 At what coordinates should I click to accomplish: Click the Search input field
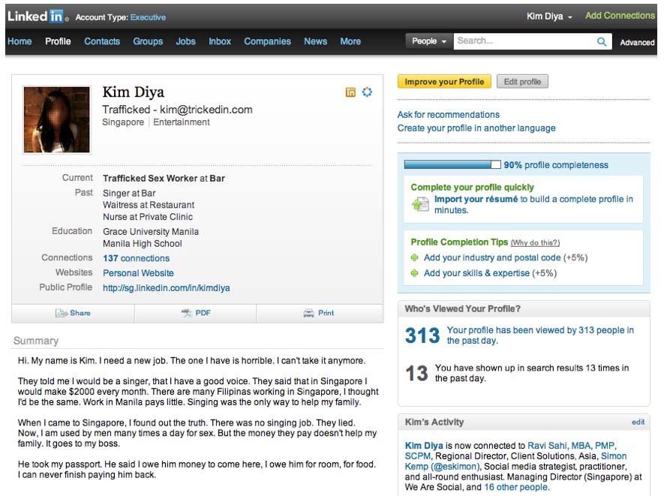pyautogui.click(x=525, y=41)
